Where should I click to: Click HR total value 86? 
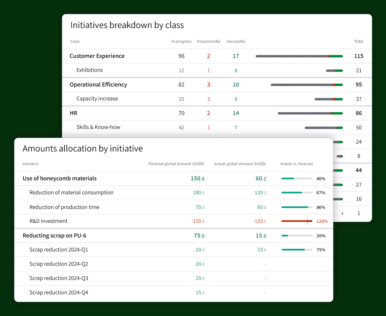[x=359, y=113]
